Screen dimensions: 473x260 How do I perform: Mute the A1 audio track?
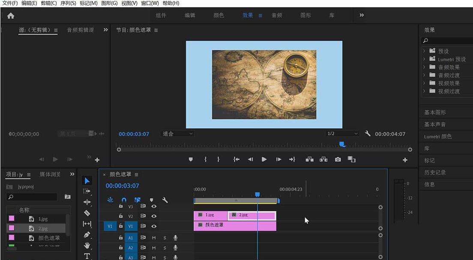tap(154, 238)
